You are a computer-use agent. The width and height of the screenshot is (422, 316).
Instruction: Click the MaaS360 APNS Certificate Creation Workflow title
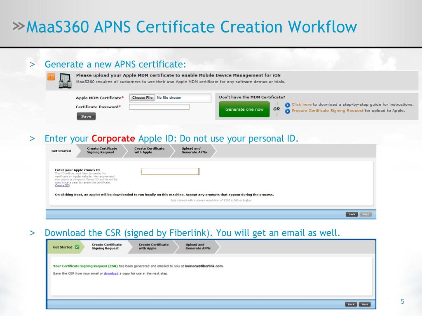191,27
